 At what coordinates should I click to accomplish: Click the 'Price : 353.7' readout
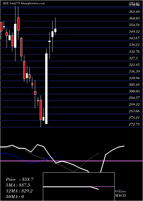click(20, 179)
